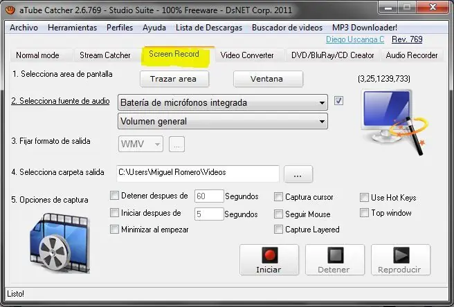The height and width of the screenshot is (307, 454).
Task: Expand the Volumen general dropdown
Action: click(223, 121)
